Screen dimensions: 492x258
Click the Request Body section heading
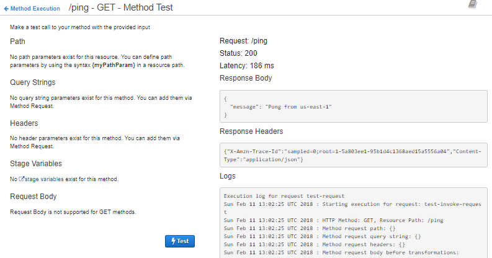pyautogui.click(x=34, y=197)
